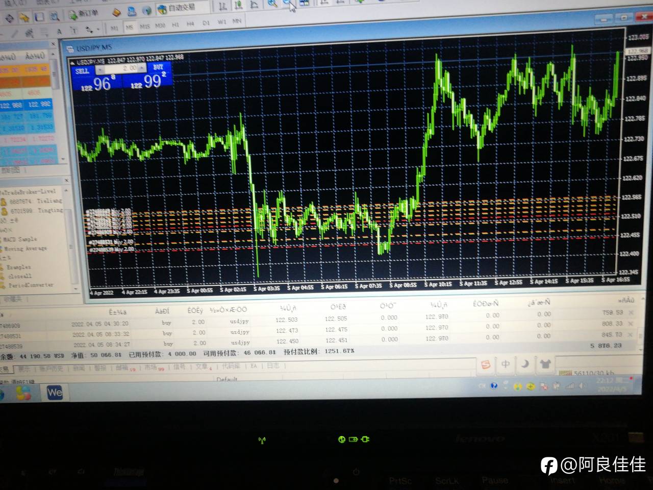Select the text label 'T' tool
This screenshot has height=490, width=653.
click(73, 31)
